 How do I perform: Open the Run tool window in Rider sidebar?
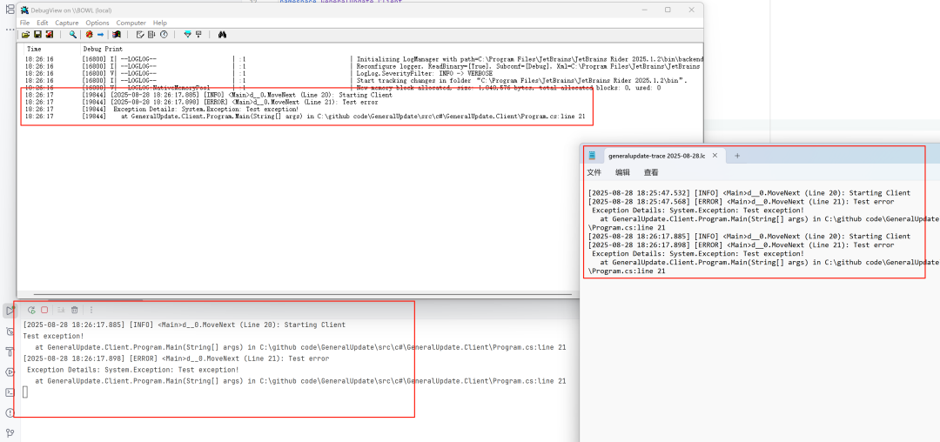(x=10, y=311)
